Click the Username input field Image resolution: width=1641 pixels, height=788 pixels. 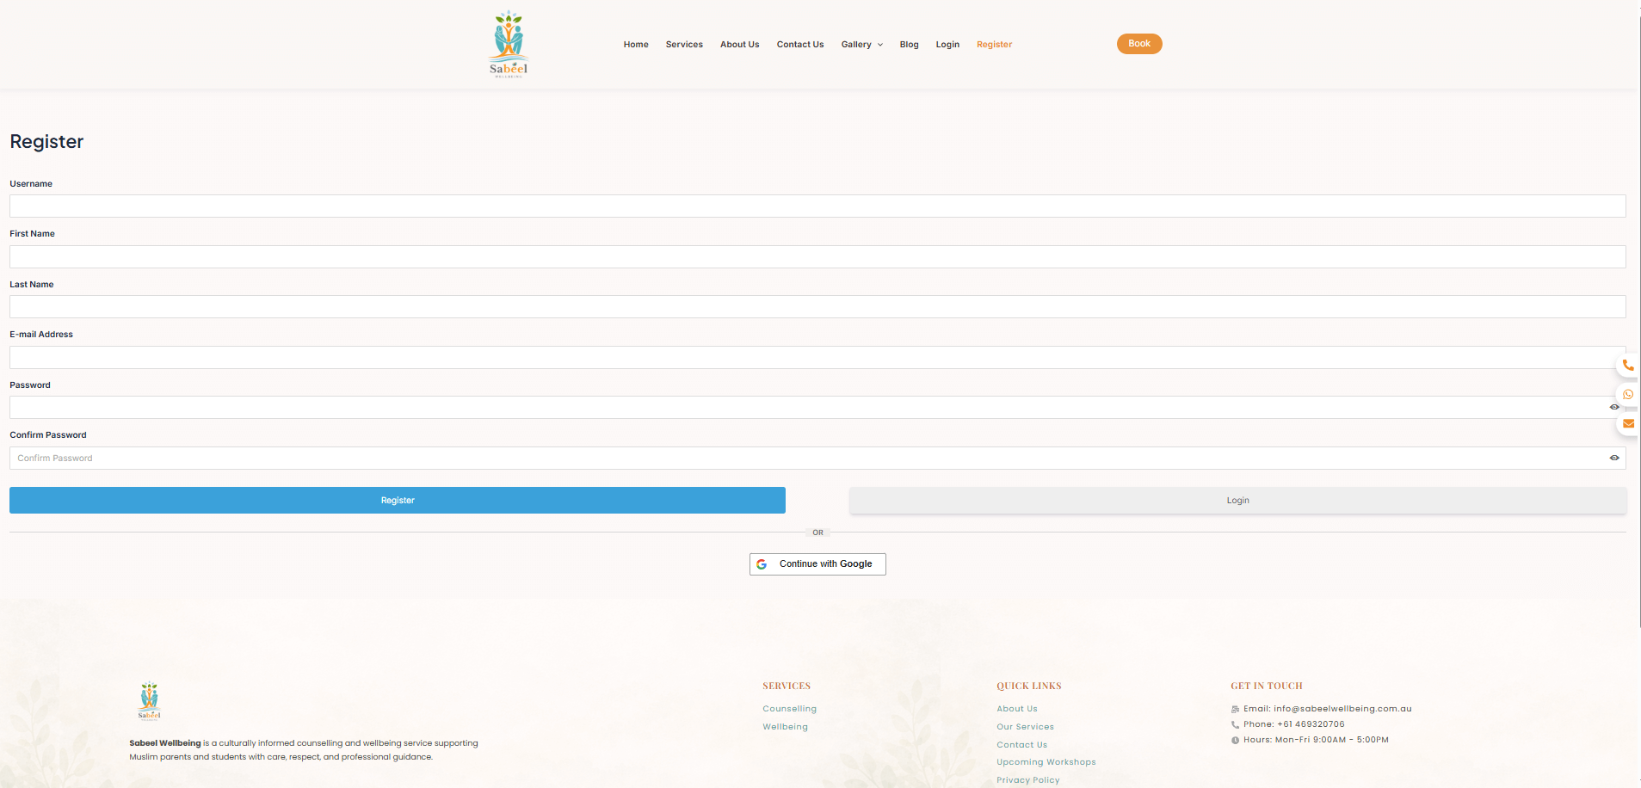click(817, 206)
